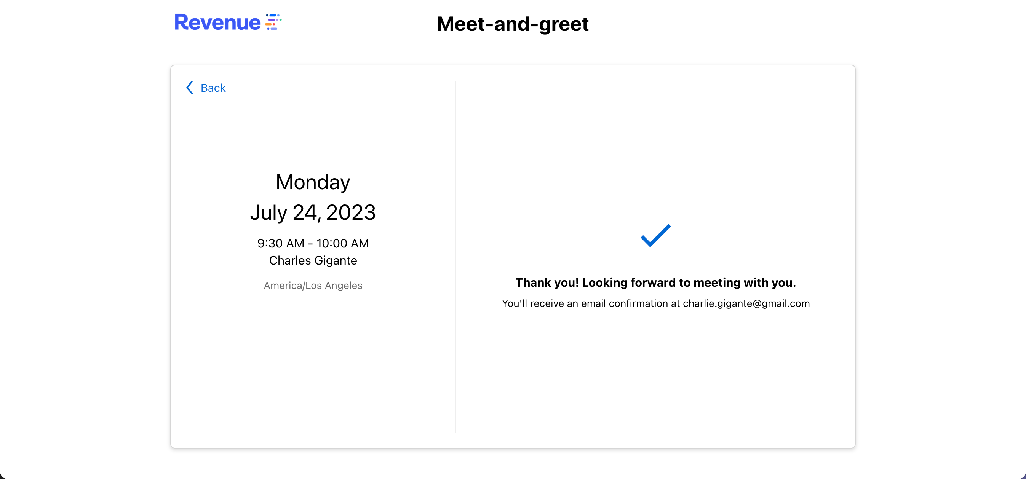The image size is (1026, 479).
Task: Click the year 2023 in the date
Action: coord(351,212)
